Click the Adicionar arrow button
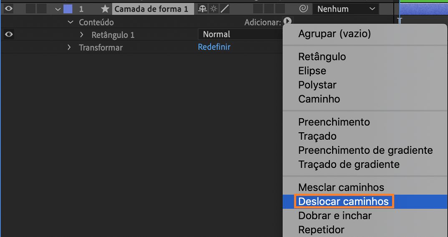Viewport: 448px width, 237px height. [287, 21]
